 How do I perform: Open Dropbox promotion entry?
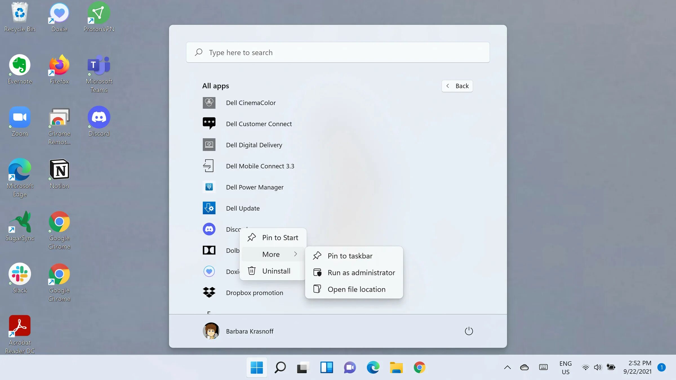point(254,293)
